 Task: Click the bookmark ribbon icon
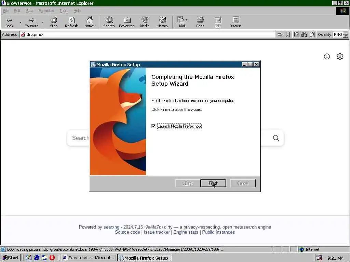[288, 34]
